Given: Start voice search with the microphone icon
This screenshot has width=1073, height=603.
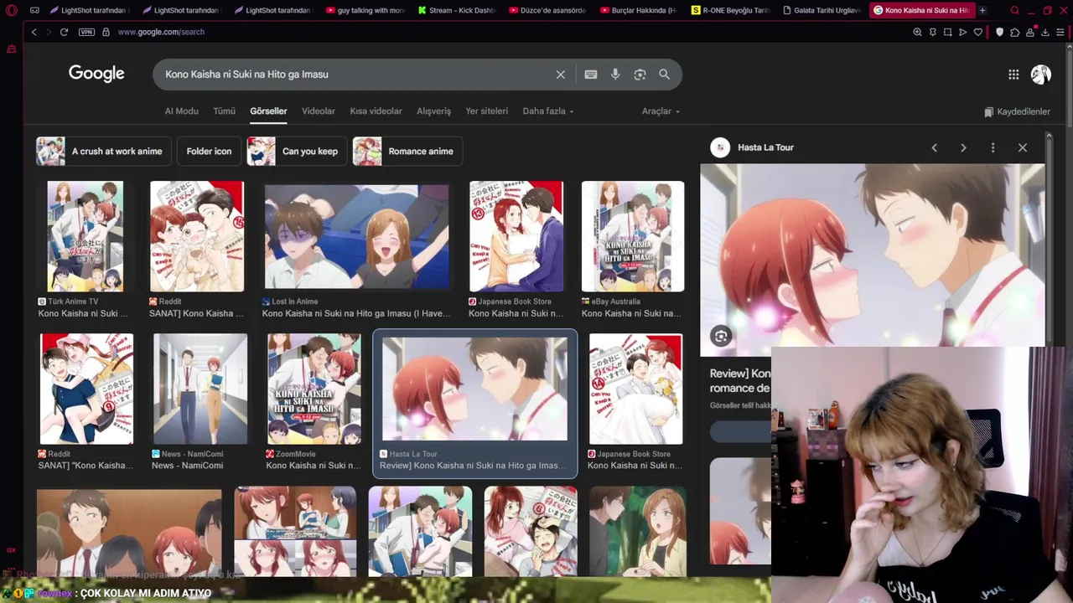Looking at the screenshot, I should point(615,75).
